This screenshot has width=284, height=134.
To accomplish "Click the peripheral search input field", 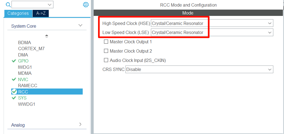I will [30, 4].
